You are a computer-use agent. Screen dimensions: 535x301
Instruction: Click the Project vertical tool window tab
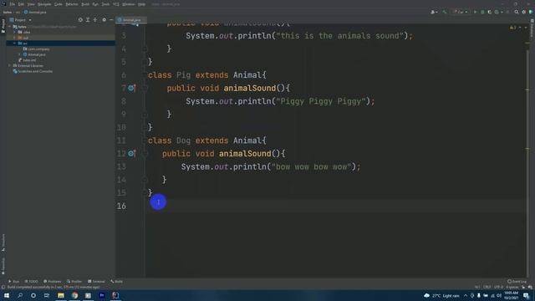3,26
